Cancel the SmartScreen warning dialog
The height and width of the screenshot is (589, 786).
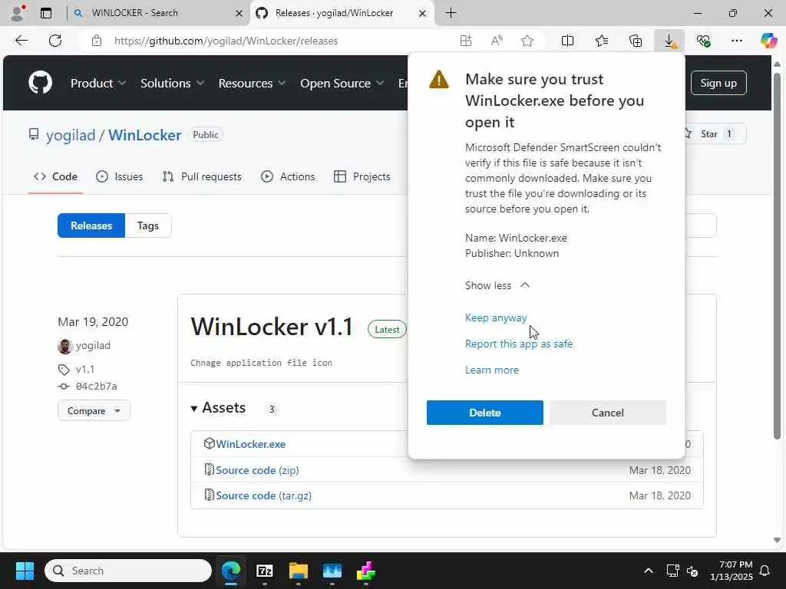pyautogui.click(x=608, y=413)
